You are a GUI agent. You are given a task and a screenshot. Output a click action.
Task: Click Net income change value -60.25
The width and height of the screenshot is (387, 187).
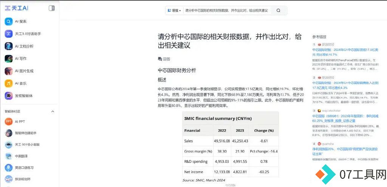tap(263, 172)
